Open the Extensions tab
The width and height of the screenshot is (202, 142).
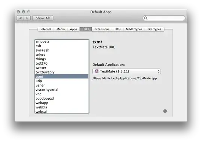102,29
